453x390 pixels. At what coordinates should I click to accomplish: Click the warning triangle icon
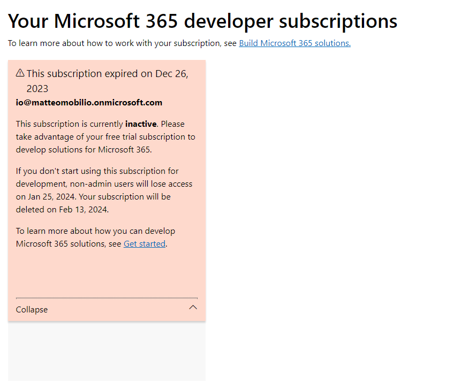coord(20,73)
